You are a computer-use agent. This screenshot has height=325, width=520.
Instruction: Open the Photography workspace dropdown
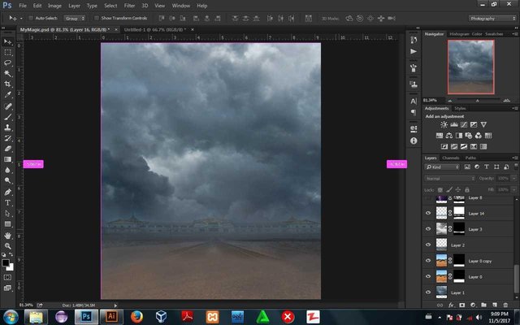pyautogui.click(x=492, y=18)
